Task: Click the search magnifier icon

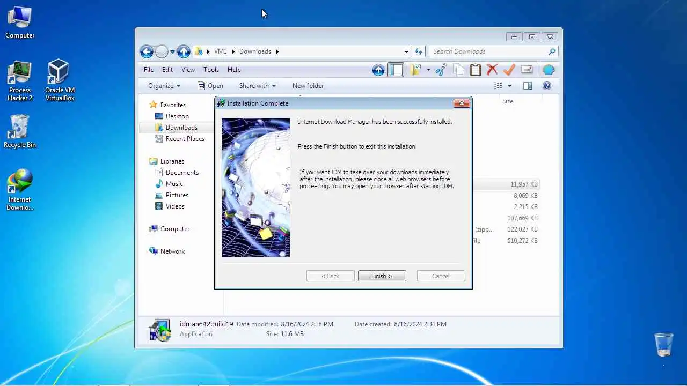Action: (552, 51)
